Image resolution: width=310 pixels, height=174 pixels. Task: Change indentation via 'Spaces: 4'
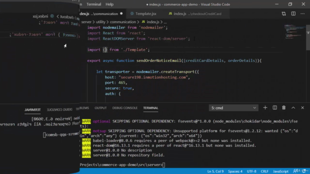tap(235, 171)
